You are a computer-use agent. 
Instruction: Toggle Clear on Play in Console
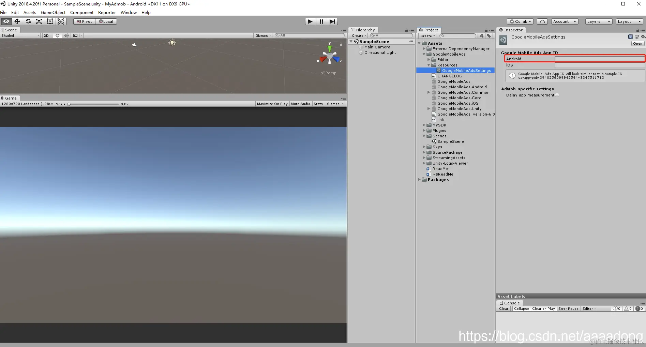point(543,309)
